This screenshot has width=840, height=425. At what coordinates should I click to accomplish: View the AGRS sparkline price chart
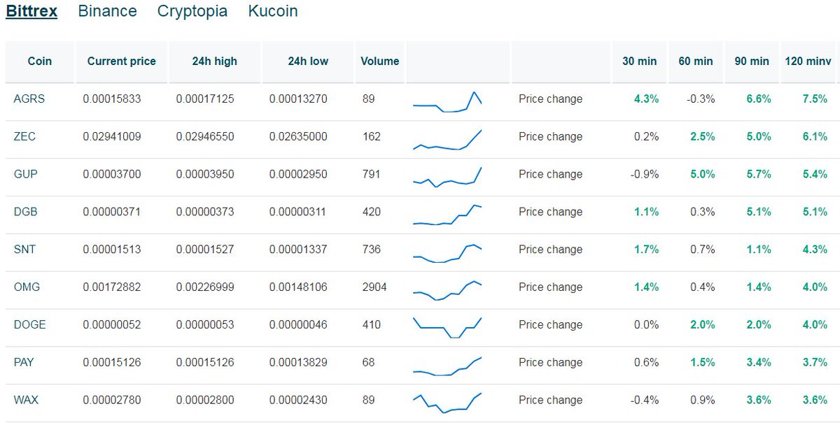(x=447, y=101)
